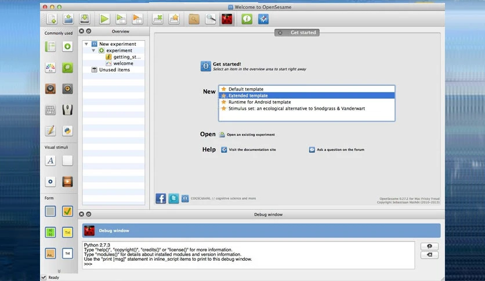Choose Default template from New list

(306, 89)
